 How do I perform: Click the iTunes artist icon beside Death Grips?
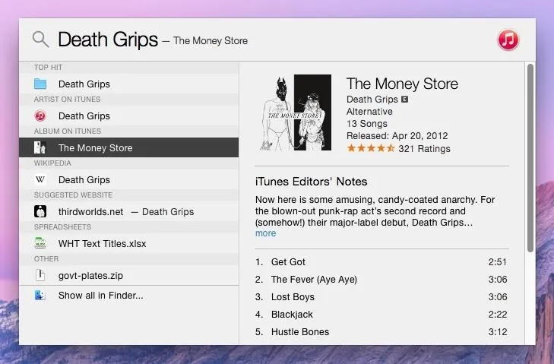(x=40, y=116)
